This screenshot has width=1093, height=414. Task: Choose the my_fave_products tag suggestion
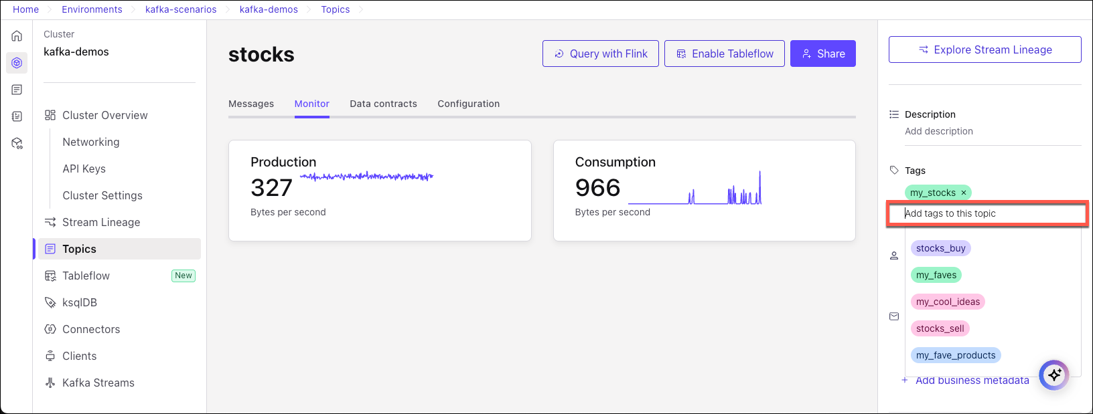click(x=956, y=355)
